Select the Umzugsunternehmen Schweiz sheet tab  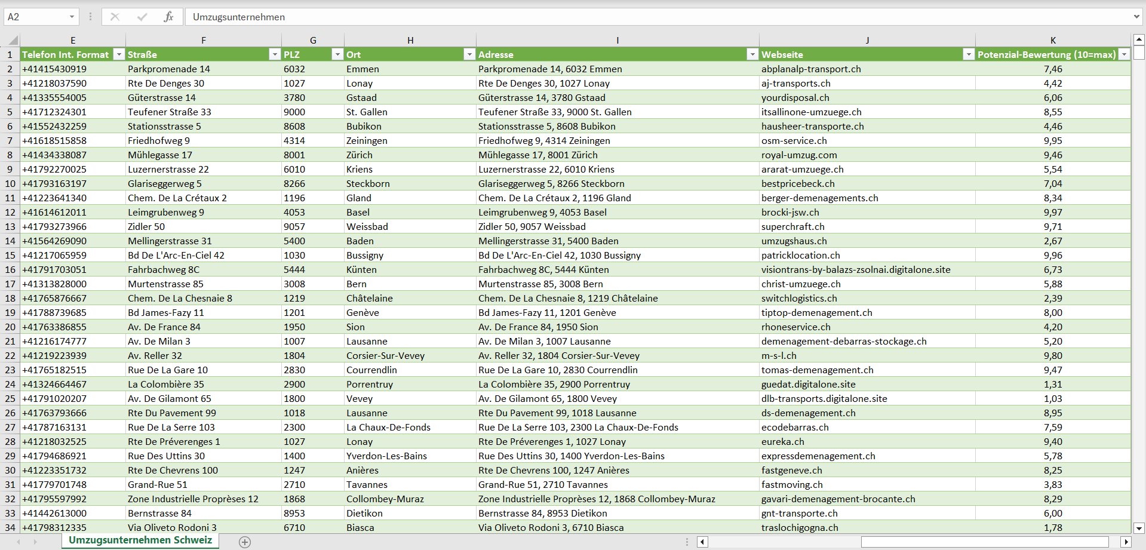tap(140, 540)
